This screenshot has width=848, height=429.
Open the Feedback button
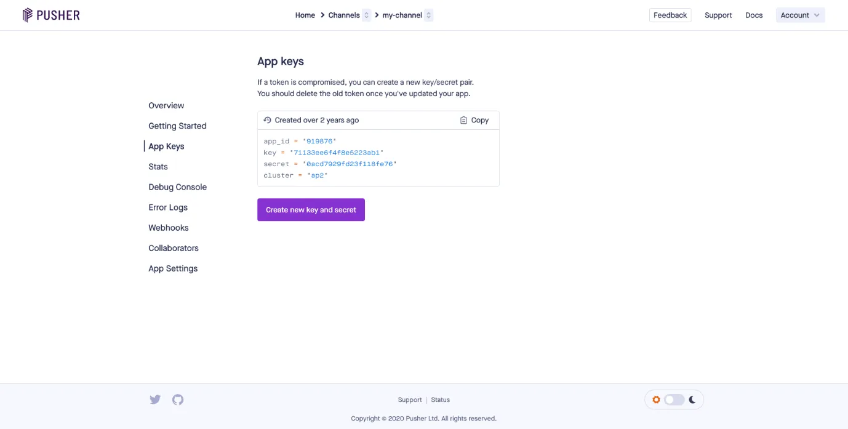670,15
